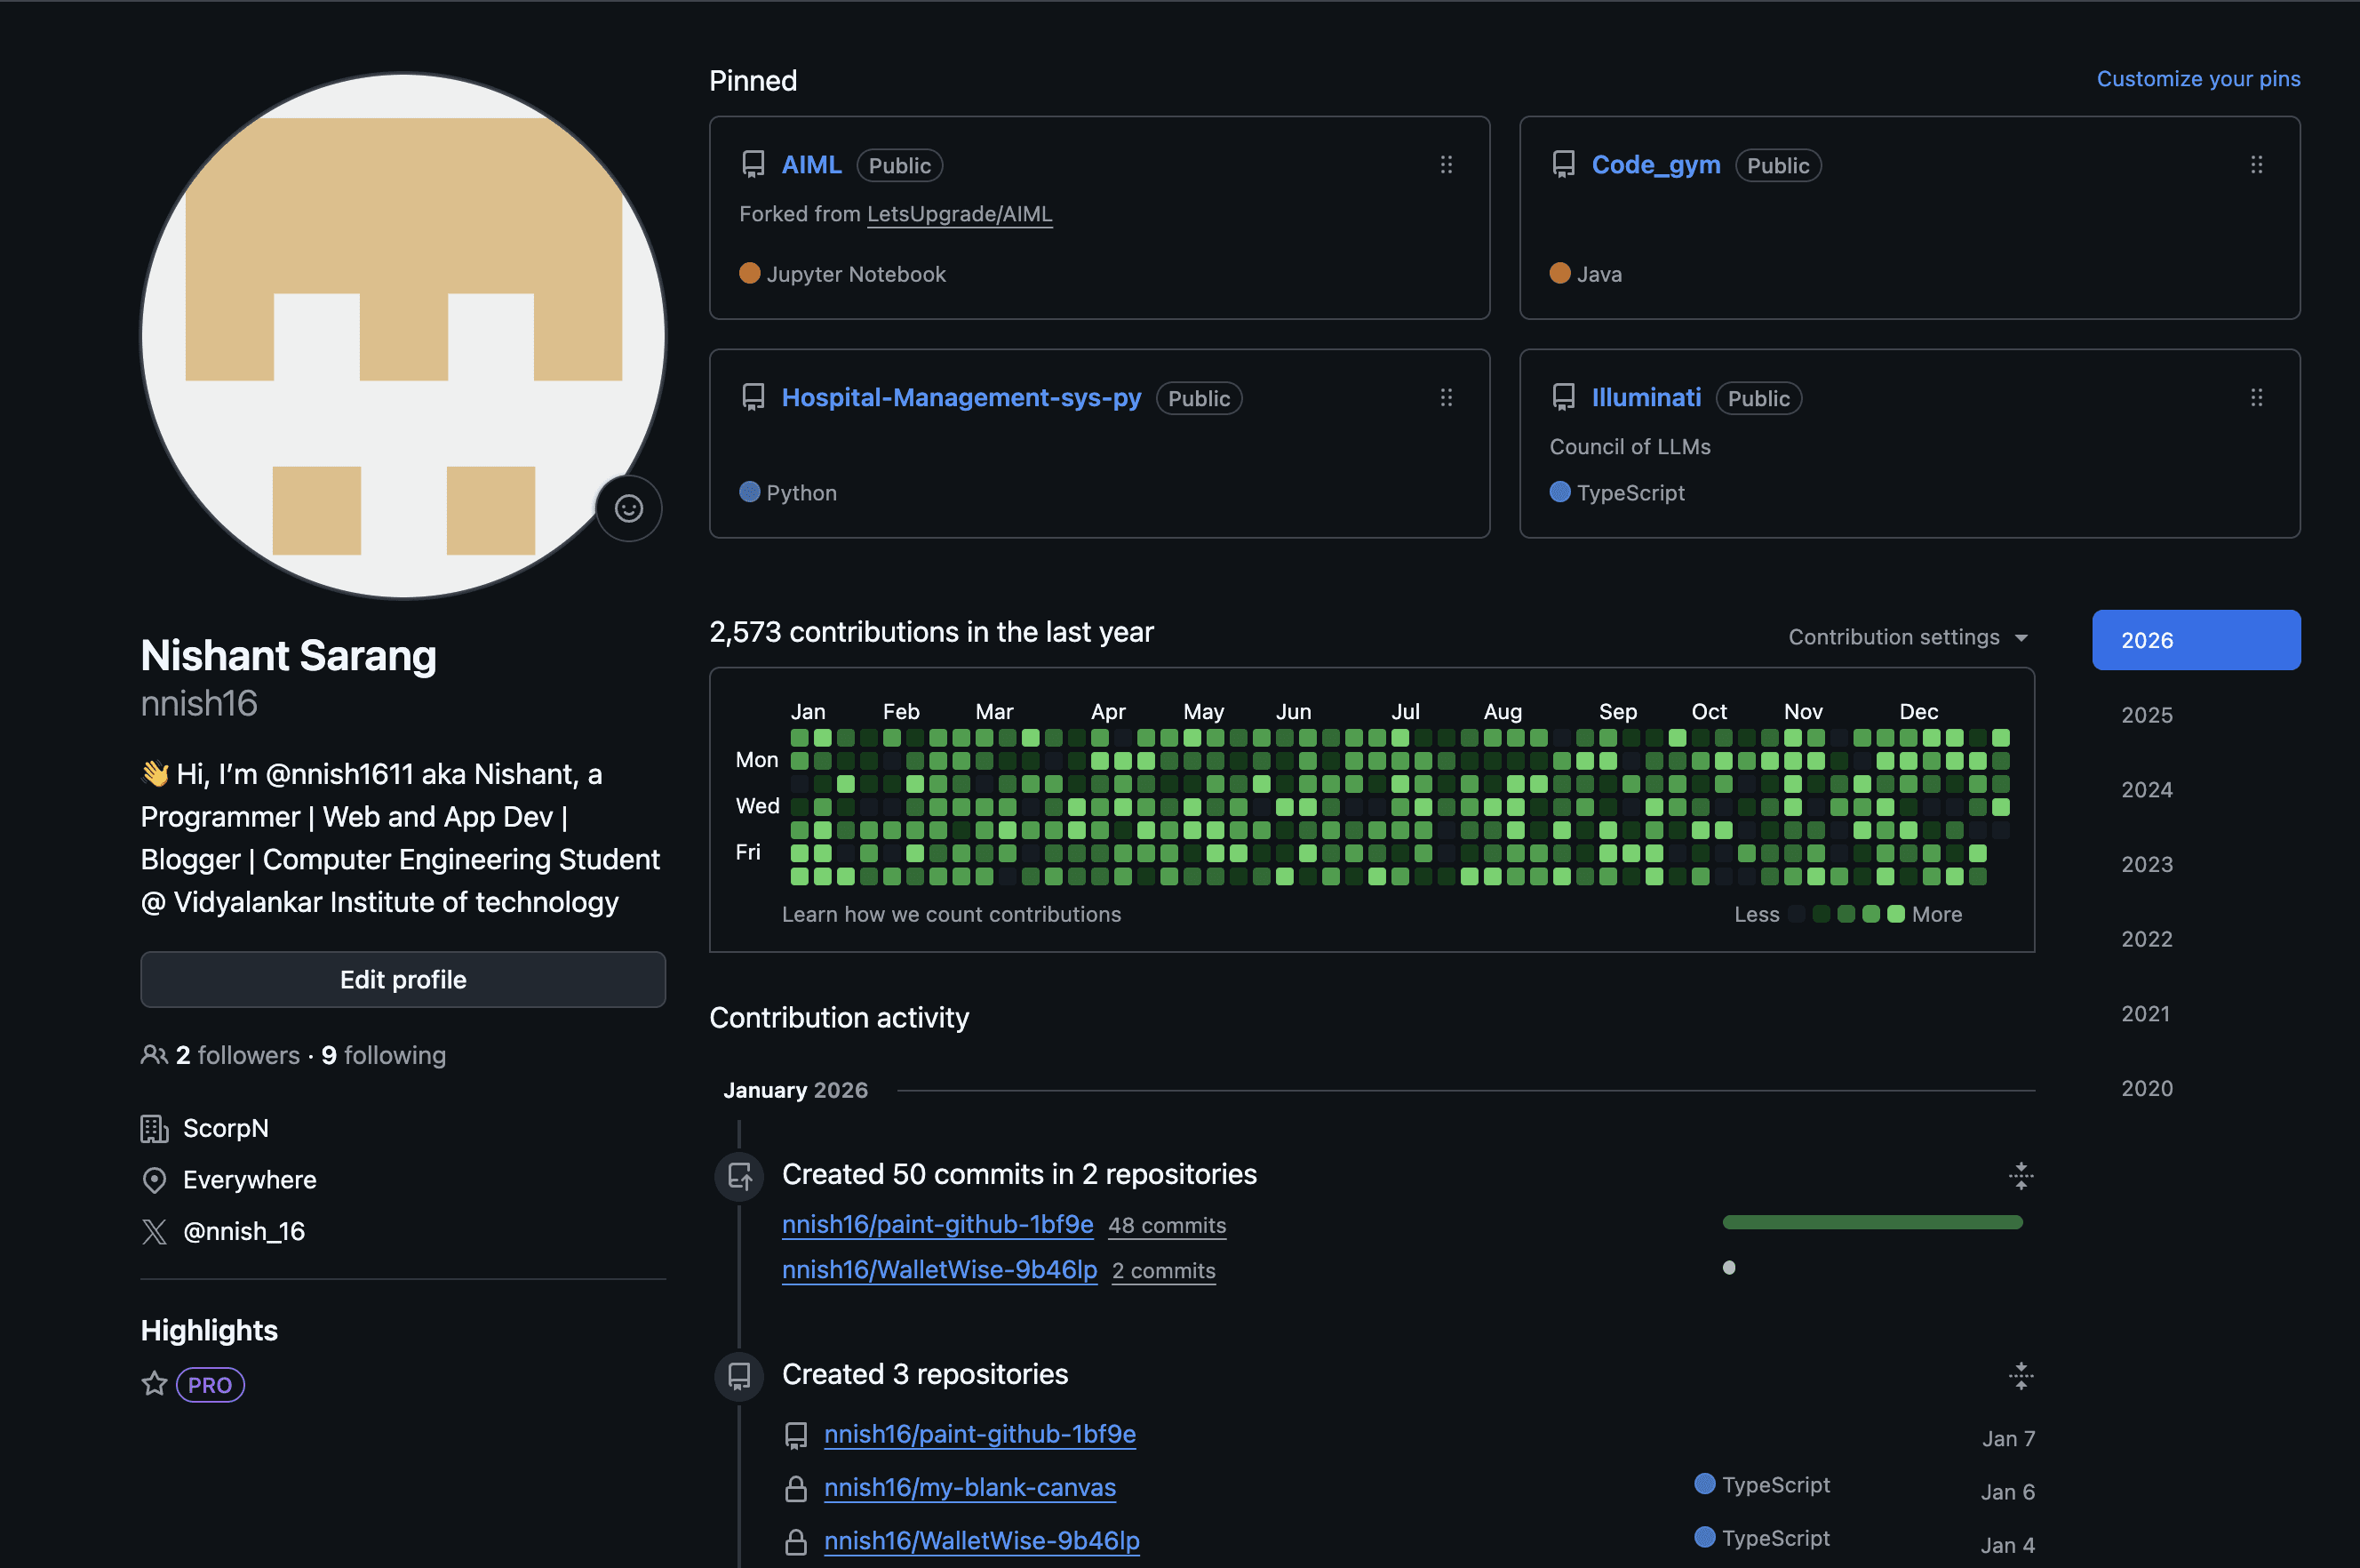Open Customize your pins link
The image size is (2360, 1568).
pos(2197,79)
